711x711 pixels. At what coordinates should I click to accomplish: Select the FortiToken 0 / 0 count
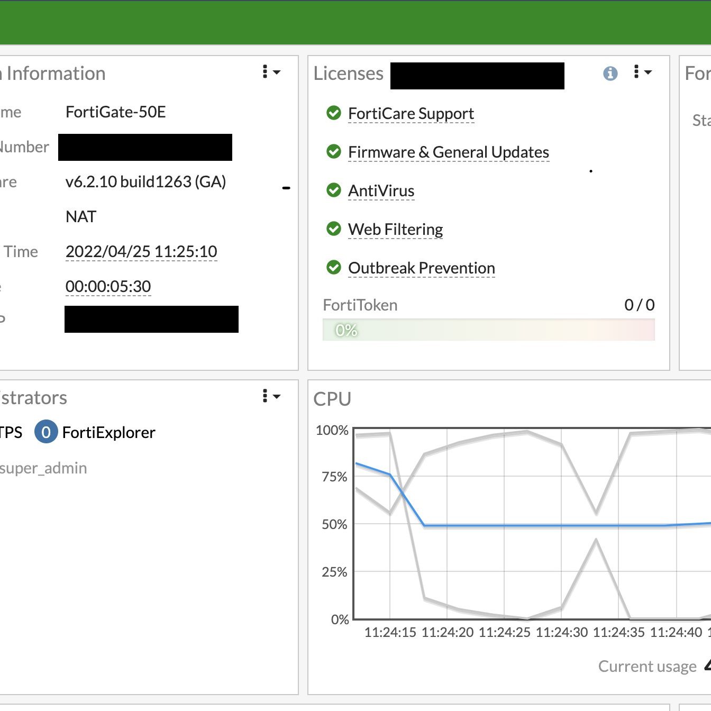click(640, 305)
